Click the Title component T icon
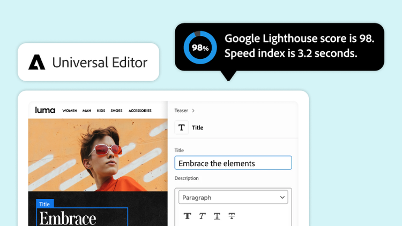402x226 pixels. [x=182, y=127]
